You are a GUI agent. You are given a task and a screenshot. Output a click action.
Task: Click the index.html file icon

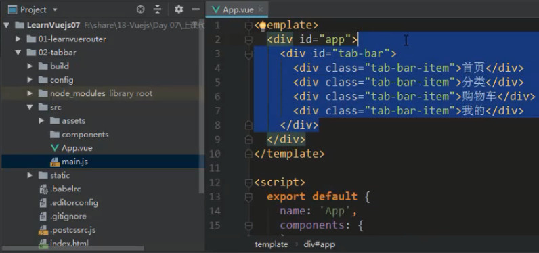tap(43, 244)
